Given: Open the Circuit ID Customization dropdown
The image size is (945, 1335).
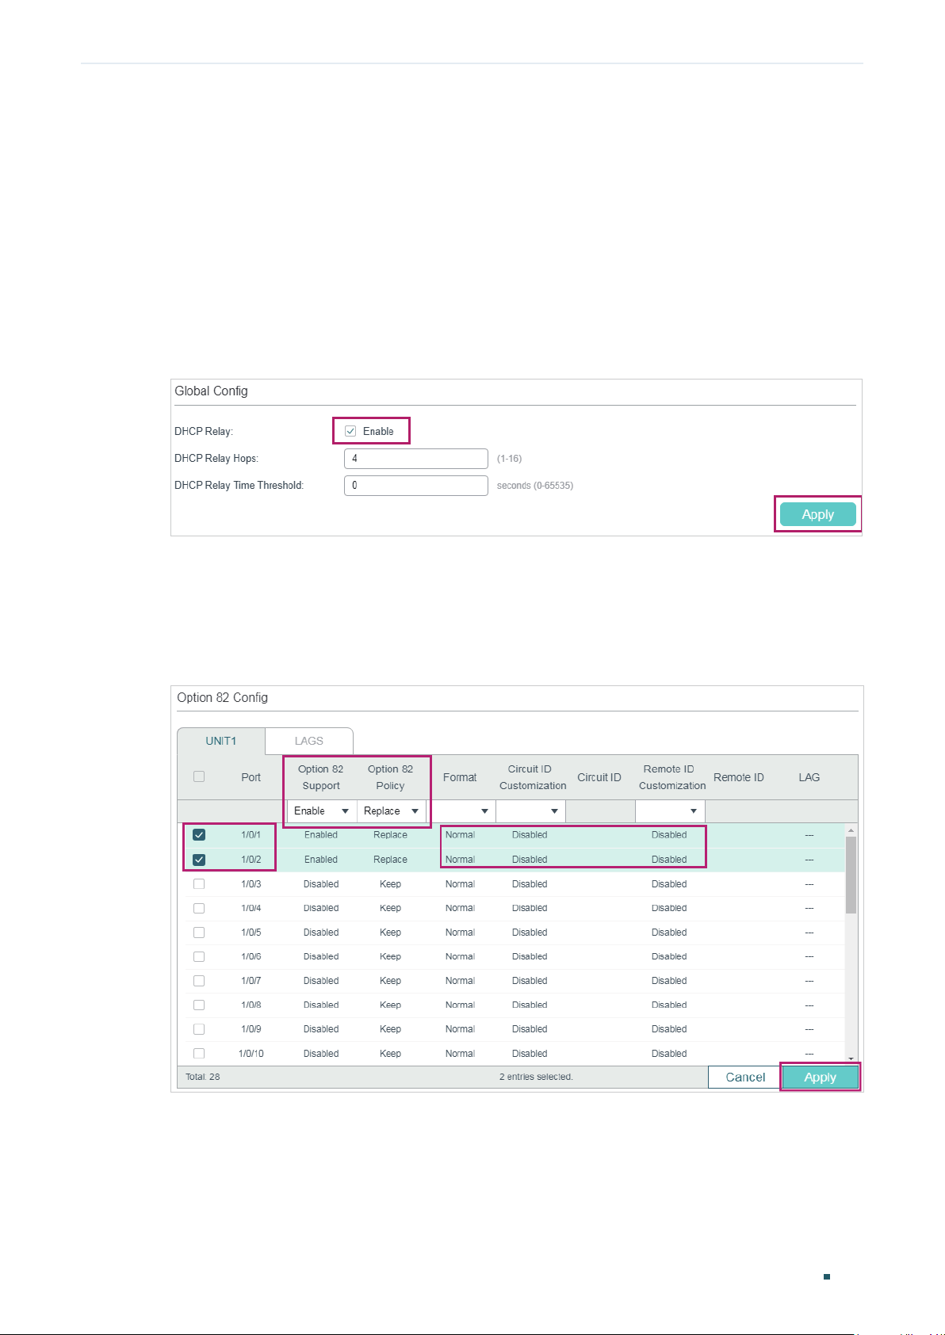Looking at the screenshot, I should [530, 811].
